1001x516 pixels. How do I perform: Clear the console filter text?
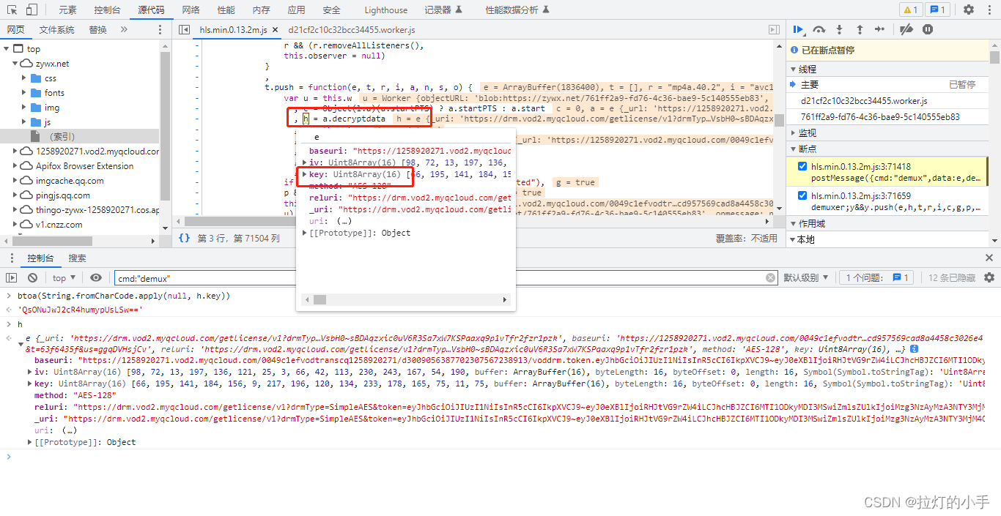click(x=771, y=277)
